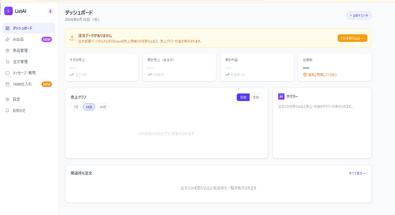Click the すべて見る link
The width and height of the screenshot is (395, 215).
tap(357, 173)
